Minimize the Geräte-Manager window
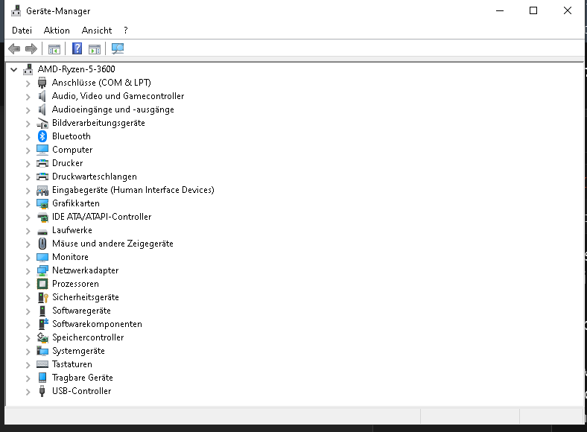 (x=500, y=11)
